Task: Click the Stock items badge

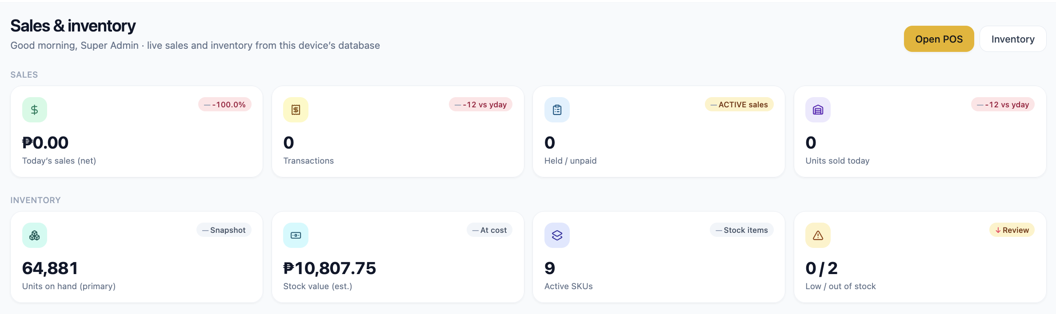Action: (742, 230)
